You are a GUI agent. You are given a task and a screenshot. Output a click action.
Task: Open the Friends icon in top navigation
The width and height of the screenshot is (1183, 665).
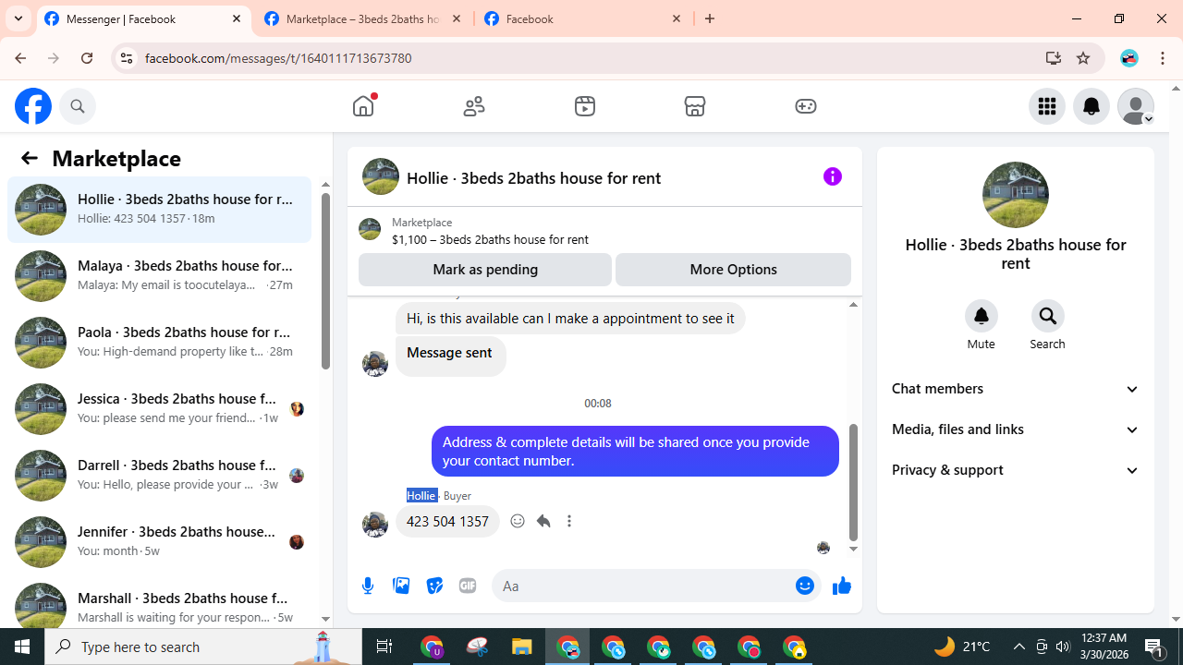pyautogui.click(x=474, y=106)
